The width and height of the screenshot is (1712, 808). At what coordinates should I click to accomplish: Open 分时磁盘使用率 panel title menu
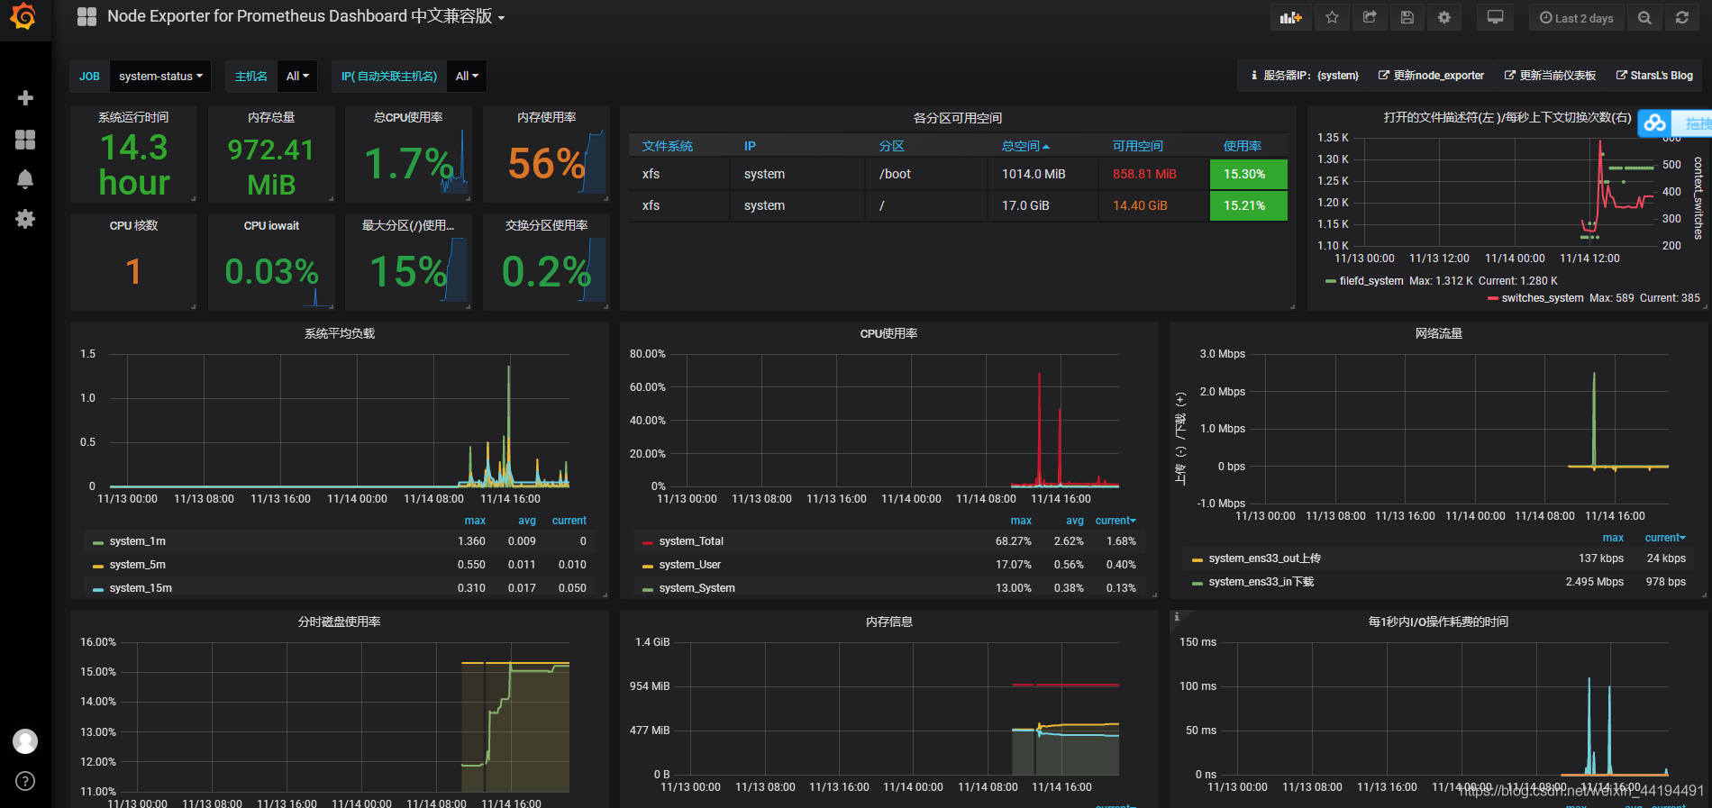coord(340,622)
